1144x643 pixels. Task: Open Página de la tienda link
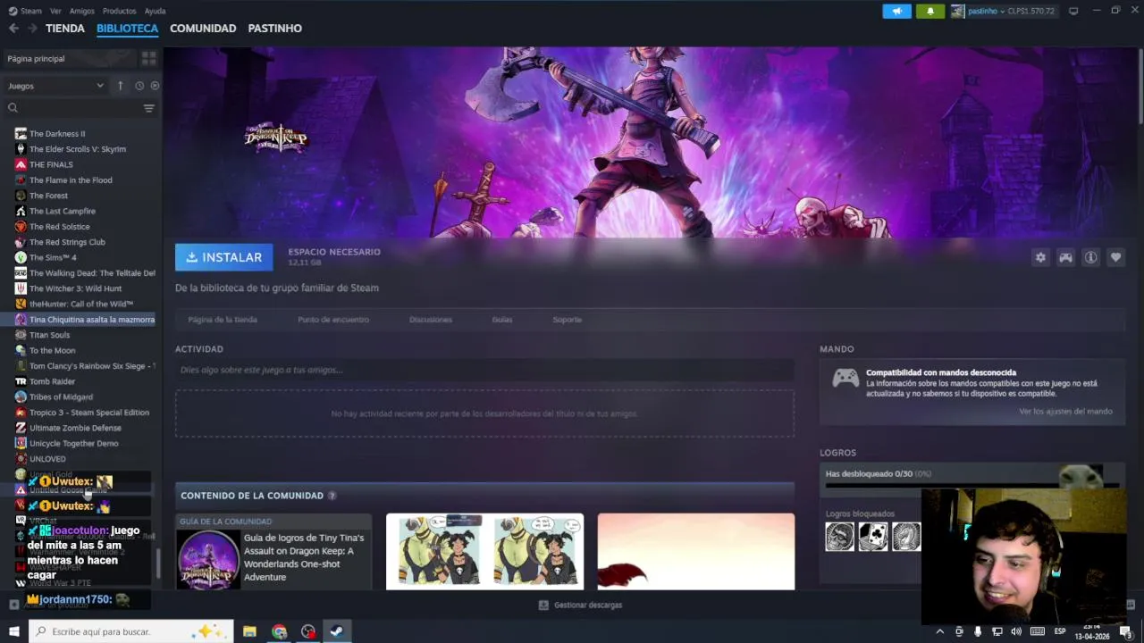click(223, 320)
